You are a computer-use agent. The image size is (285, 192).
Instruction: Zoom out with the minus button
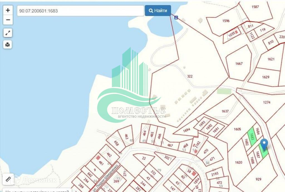tap(8, 20)
